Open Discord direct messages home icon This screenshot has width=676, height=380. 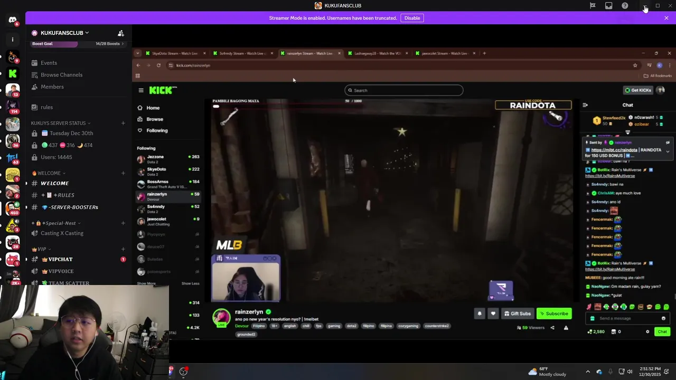(13, 20)
